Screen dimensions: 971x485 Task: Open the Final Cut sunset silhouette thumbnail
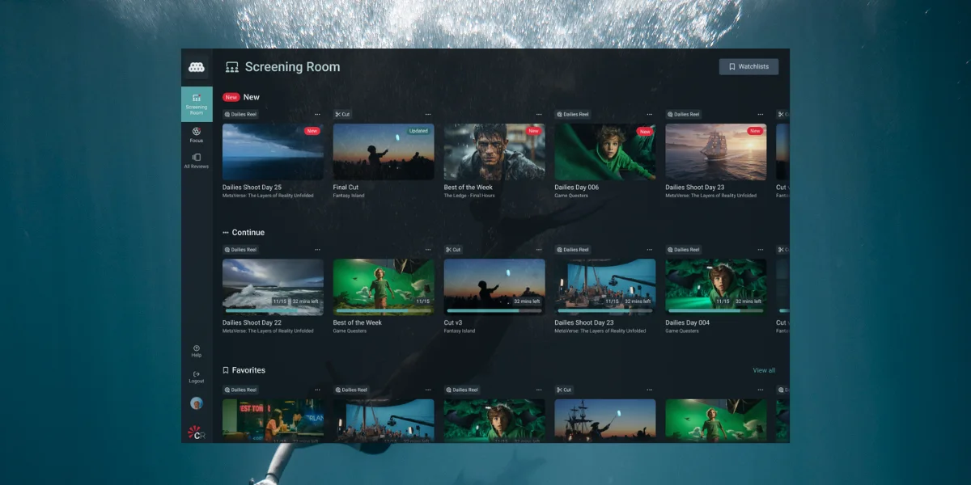384,152
